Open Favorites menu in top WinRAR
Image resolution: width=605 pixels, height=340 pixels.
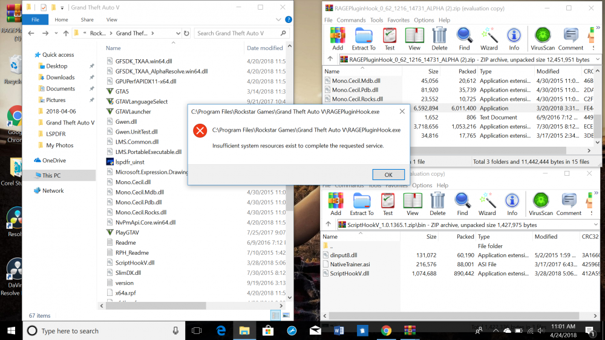coord(399,20)
